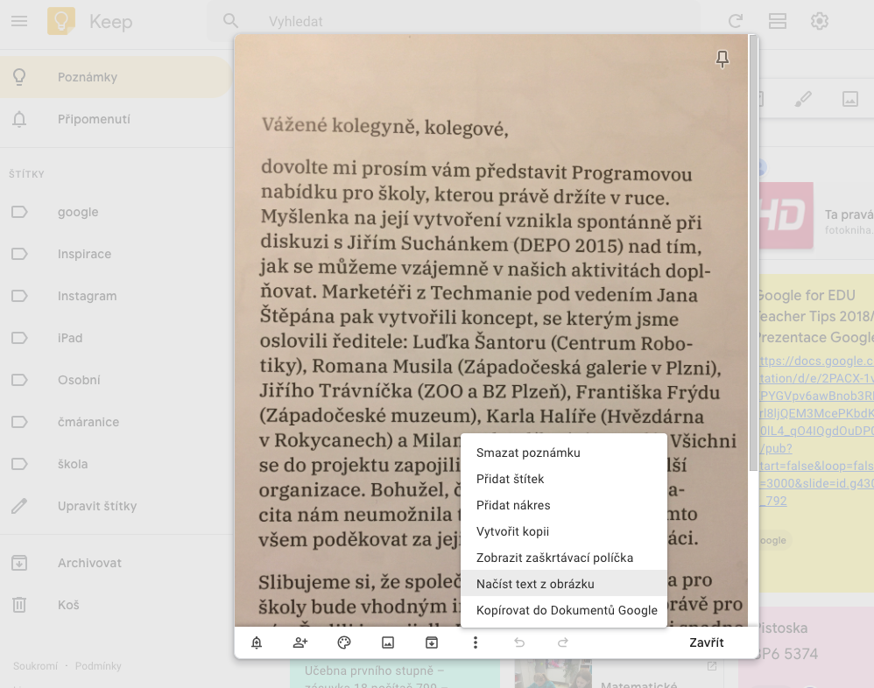Click the Keep lightbulb logo
This screenshot has width=874, height=688.
pyautogui.click(x=61, y=21)
